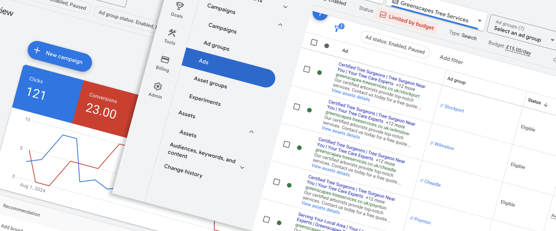Select the checkbox for the Cheadle ad
This screenshot has width=556, height=231.
click(x=286, y=144)
